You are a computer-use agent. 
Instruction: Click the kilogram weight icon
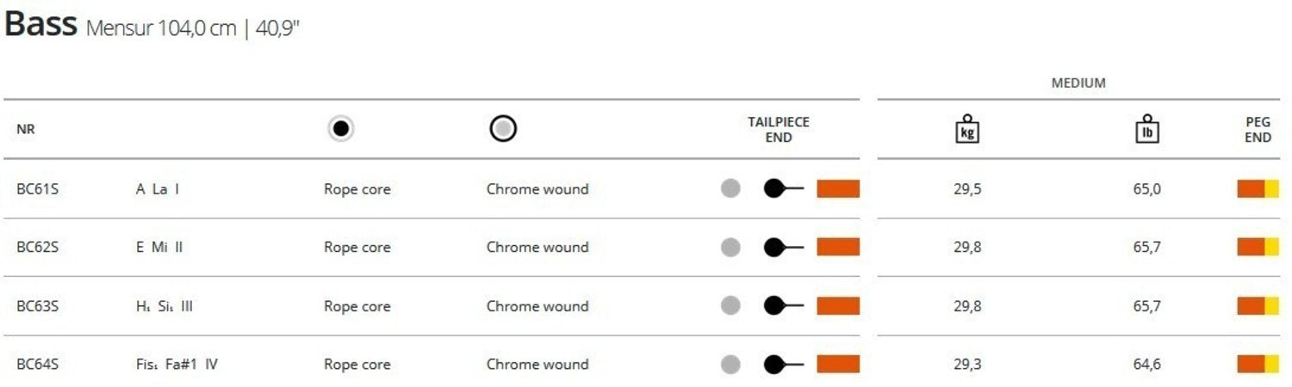(967, 130)
